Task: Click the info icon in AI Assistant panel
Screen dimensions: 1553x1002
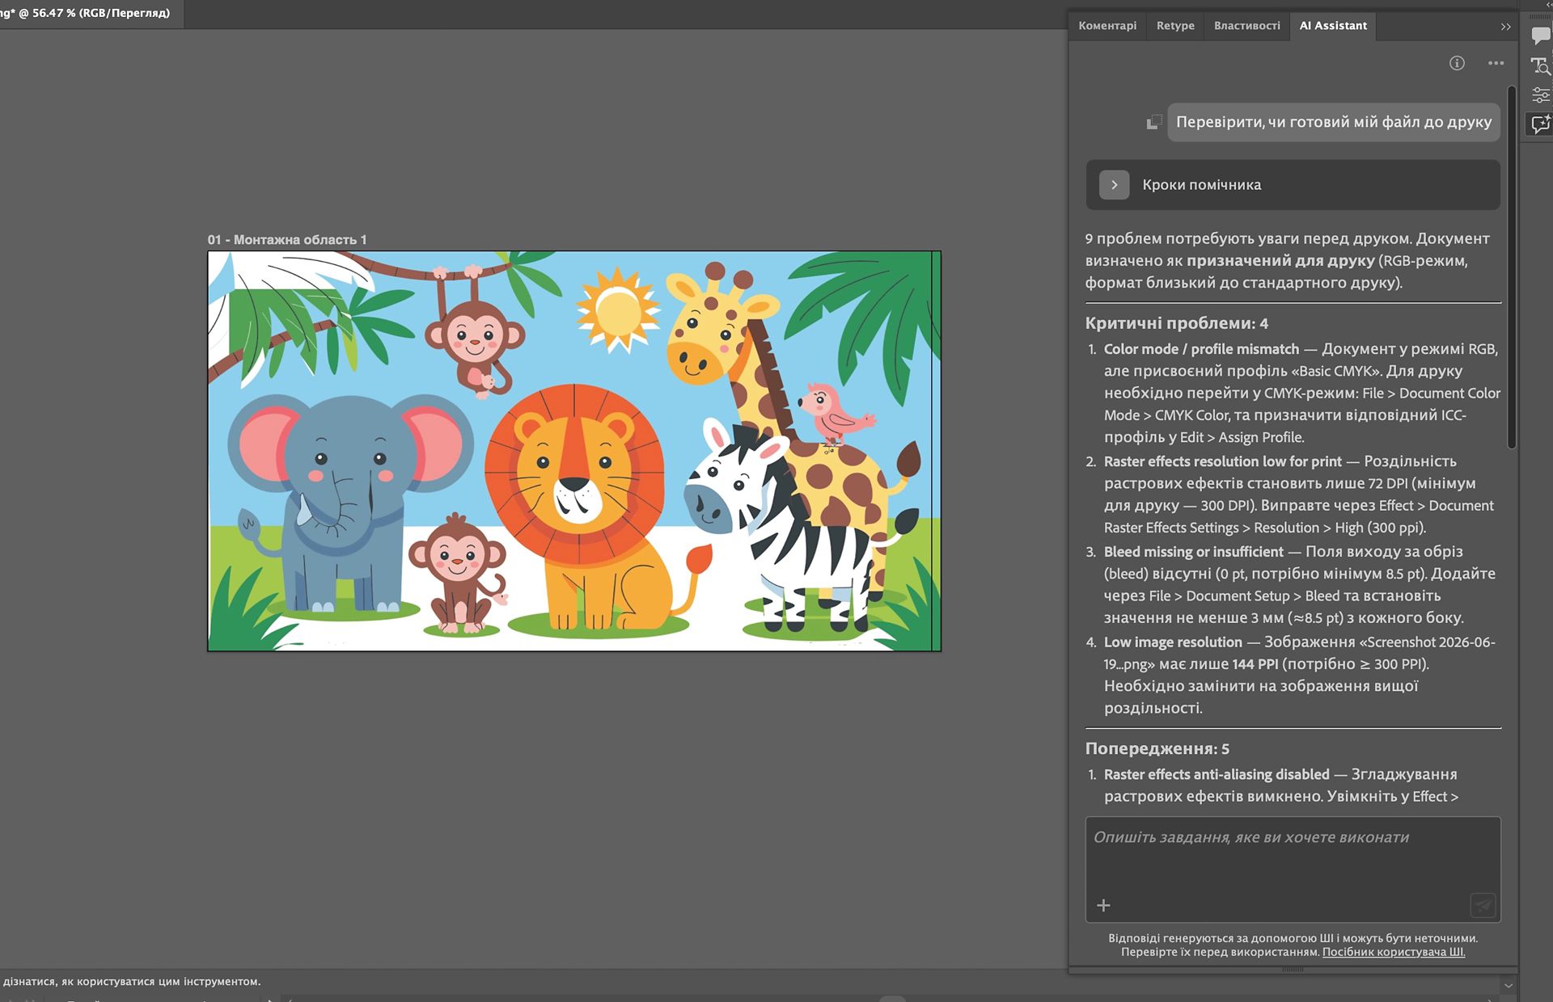Action: (1457, 63)
